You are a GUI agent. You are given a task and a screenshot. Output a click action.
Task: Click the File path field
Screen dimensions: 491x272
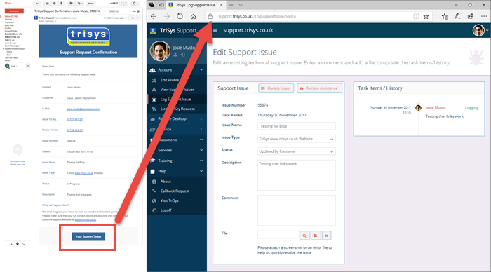pyautogui.click(x=278, y=235)
